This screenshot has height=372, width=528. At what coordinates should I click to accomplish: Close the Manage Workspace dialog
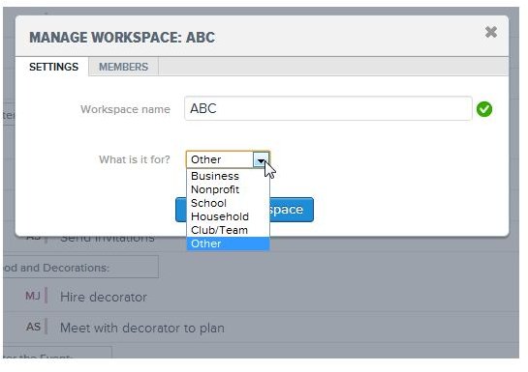click(491, 32)
